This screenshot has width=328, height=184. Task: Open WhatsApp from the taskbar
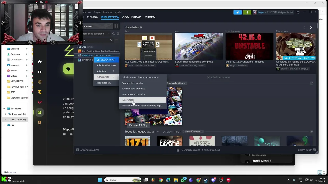coord(183,180)
